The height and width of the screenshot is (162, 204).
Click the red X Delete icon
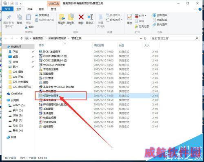point(81,17)
